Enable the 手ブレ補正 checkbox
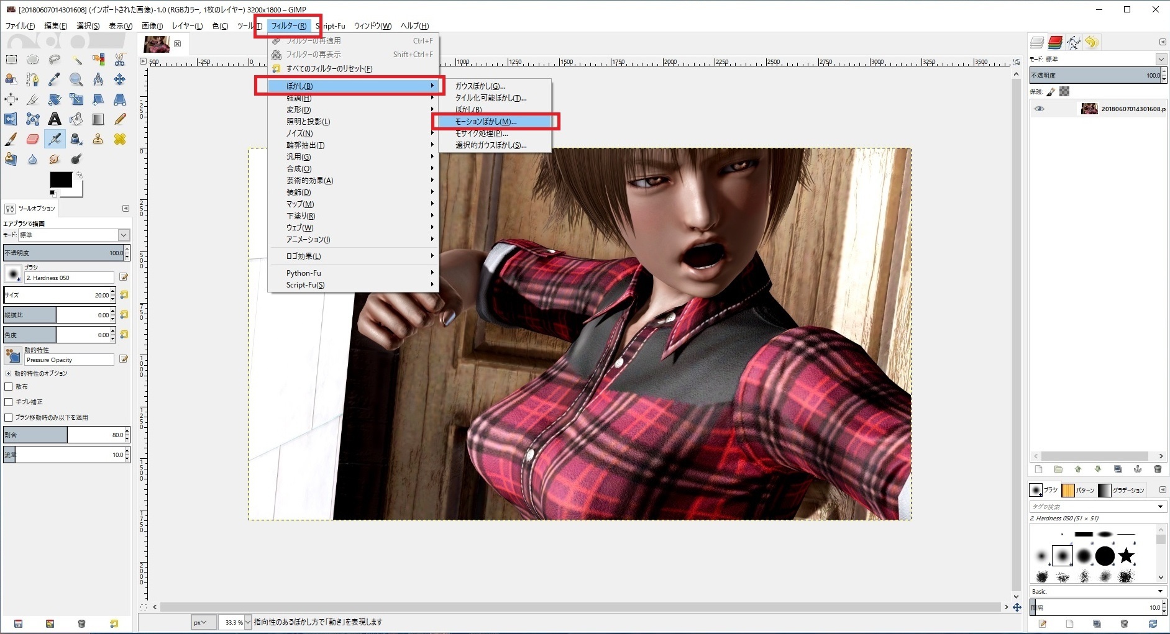Screen dimensions: 1170x634 9,402
